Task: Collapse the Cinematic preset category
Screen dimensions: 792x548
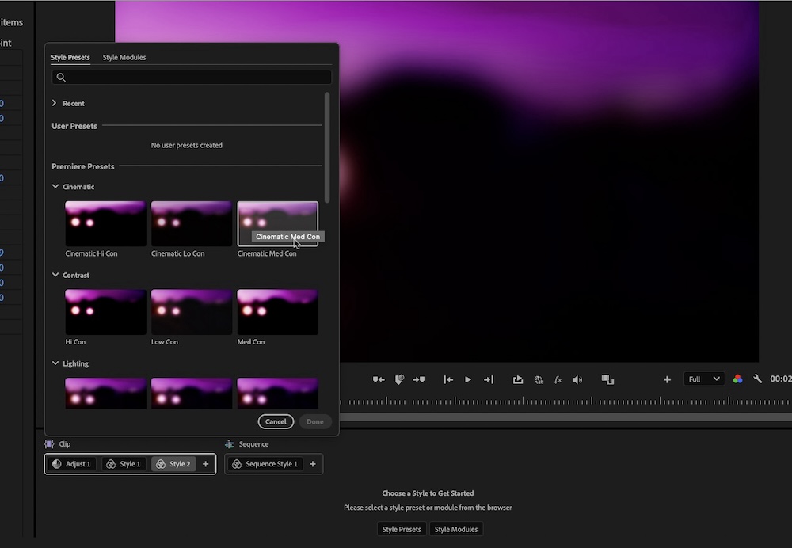Action: pyautogui.click(x=54, y=186)
